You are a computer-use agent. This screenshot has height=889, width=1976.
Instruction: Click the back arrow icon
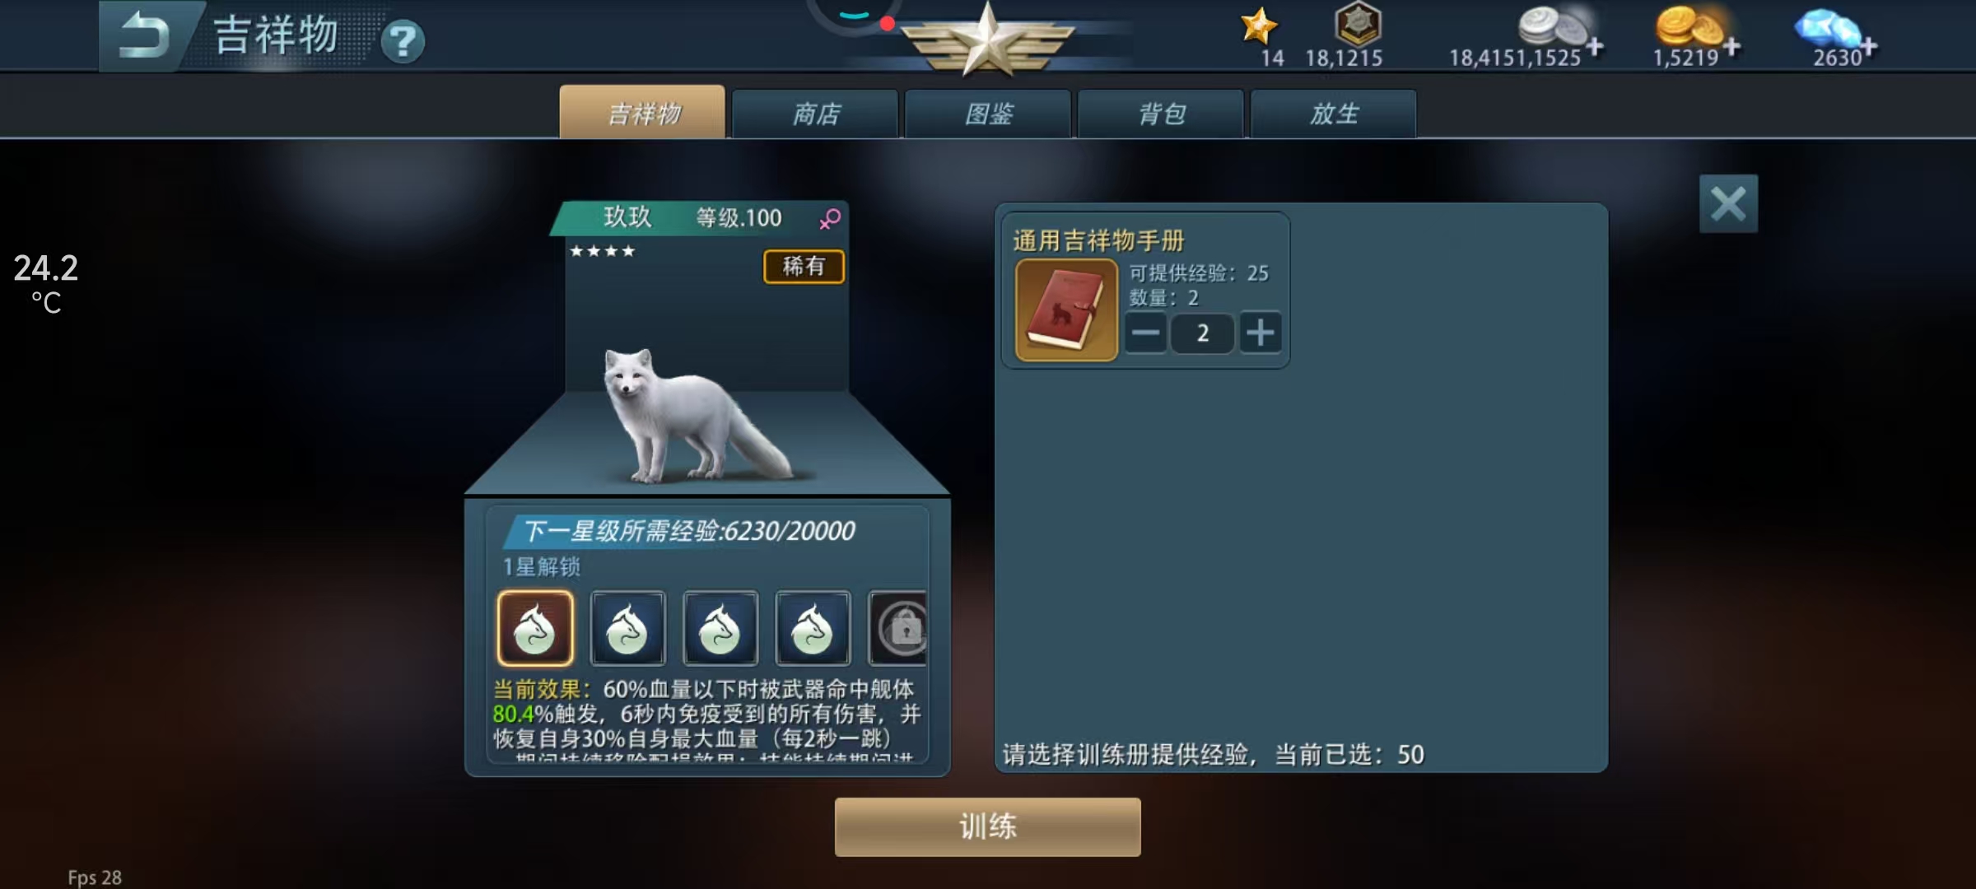[144, 36]
